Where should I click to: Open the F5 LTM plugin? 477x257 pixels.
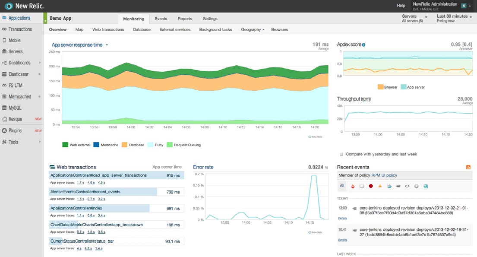pyautogui.click(x=15, y=85)
